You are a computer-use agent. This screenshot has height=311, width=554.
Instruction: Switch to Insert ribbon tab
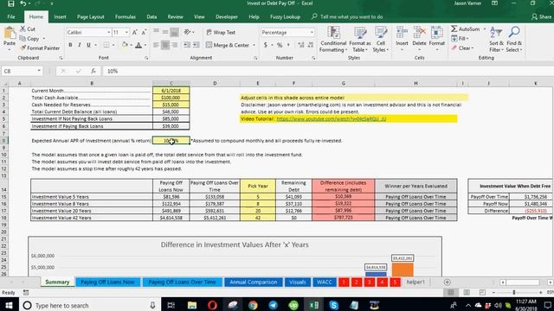tap(60, 16)
